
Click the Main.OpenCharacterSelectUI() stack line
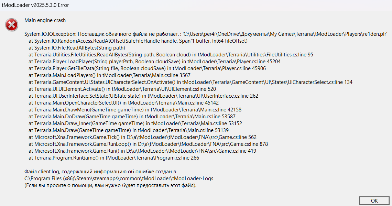tap(124, 103)
